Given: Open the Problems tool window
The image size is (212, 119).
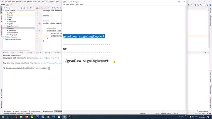Looking at the screenshot, I should [x=7, y=111].
